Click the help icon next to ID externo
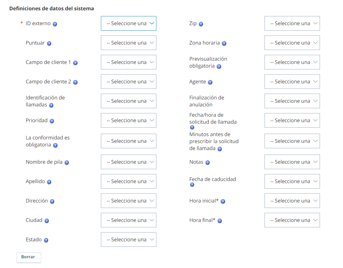The height and width of the screenshot is (268, 343). (x=55, y=24)
